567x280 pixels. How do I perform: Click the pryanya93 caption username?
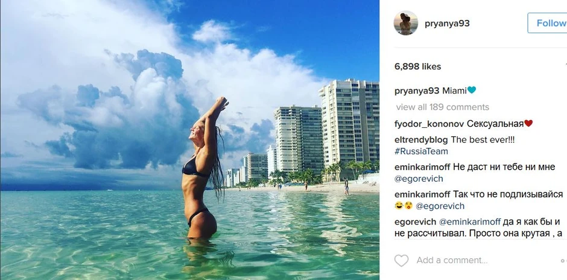click(417, 91)
